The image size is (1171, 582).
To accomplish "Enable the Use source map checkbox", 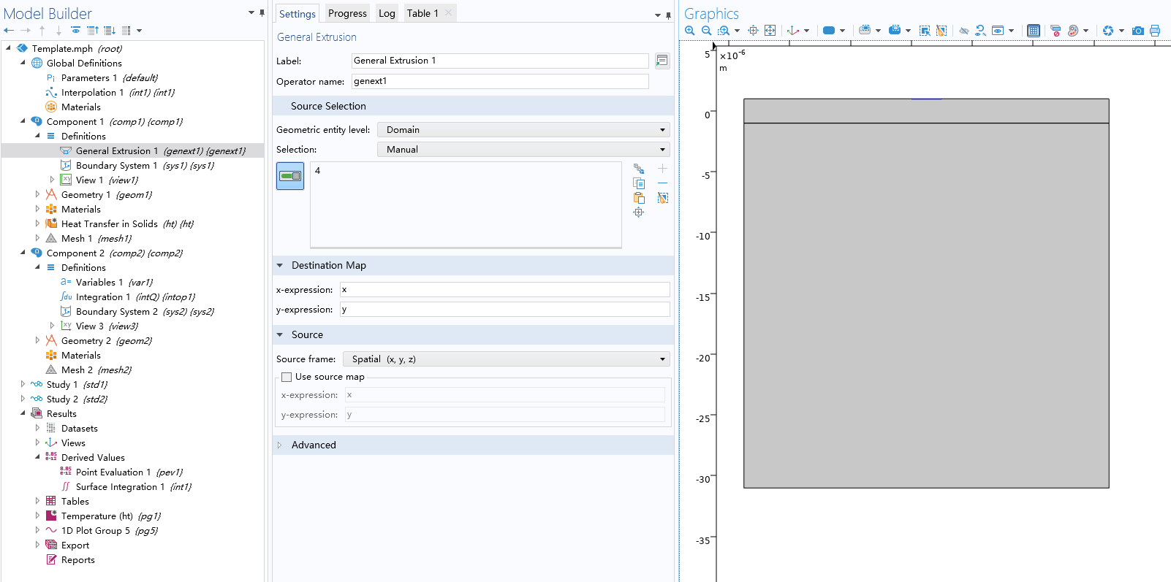I will click(x=287, y=377).
